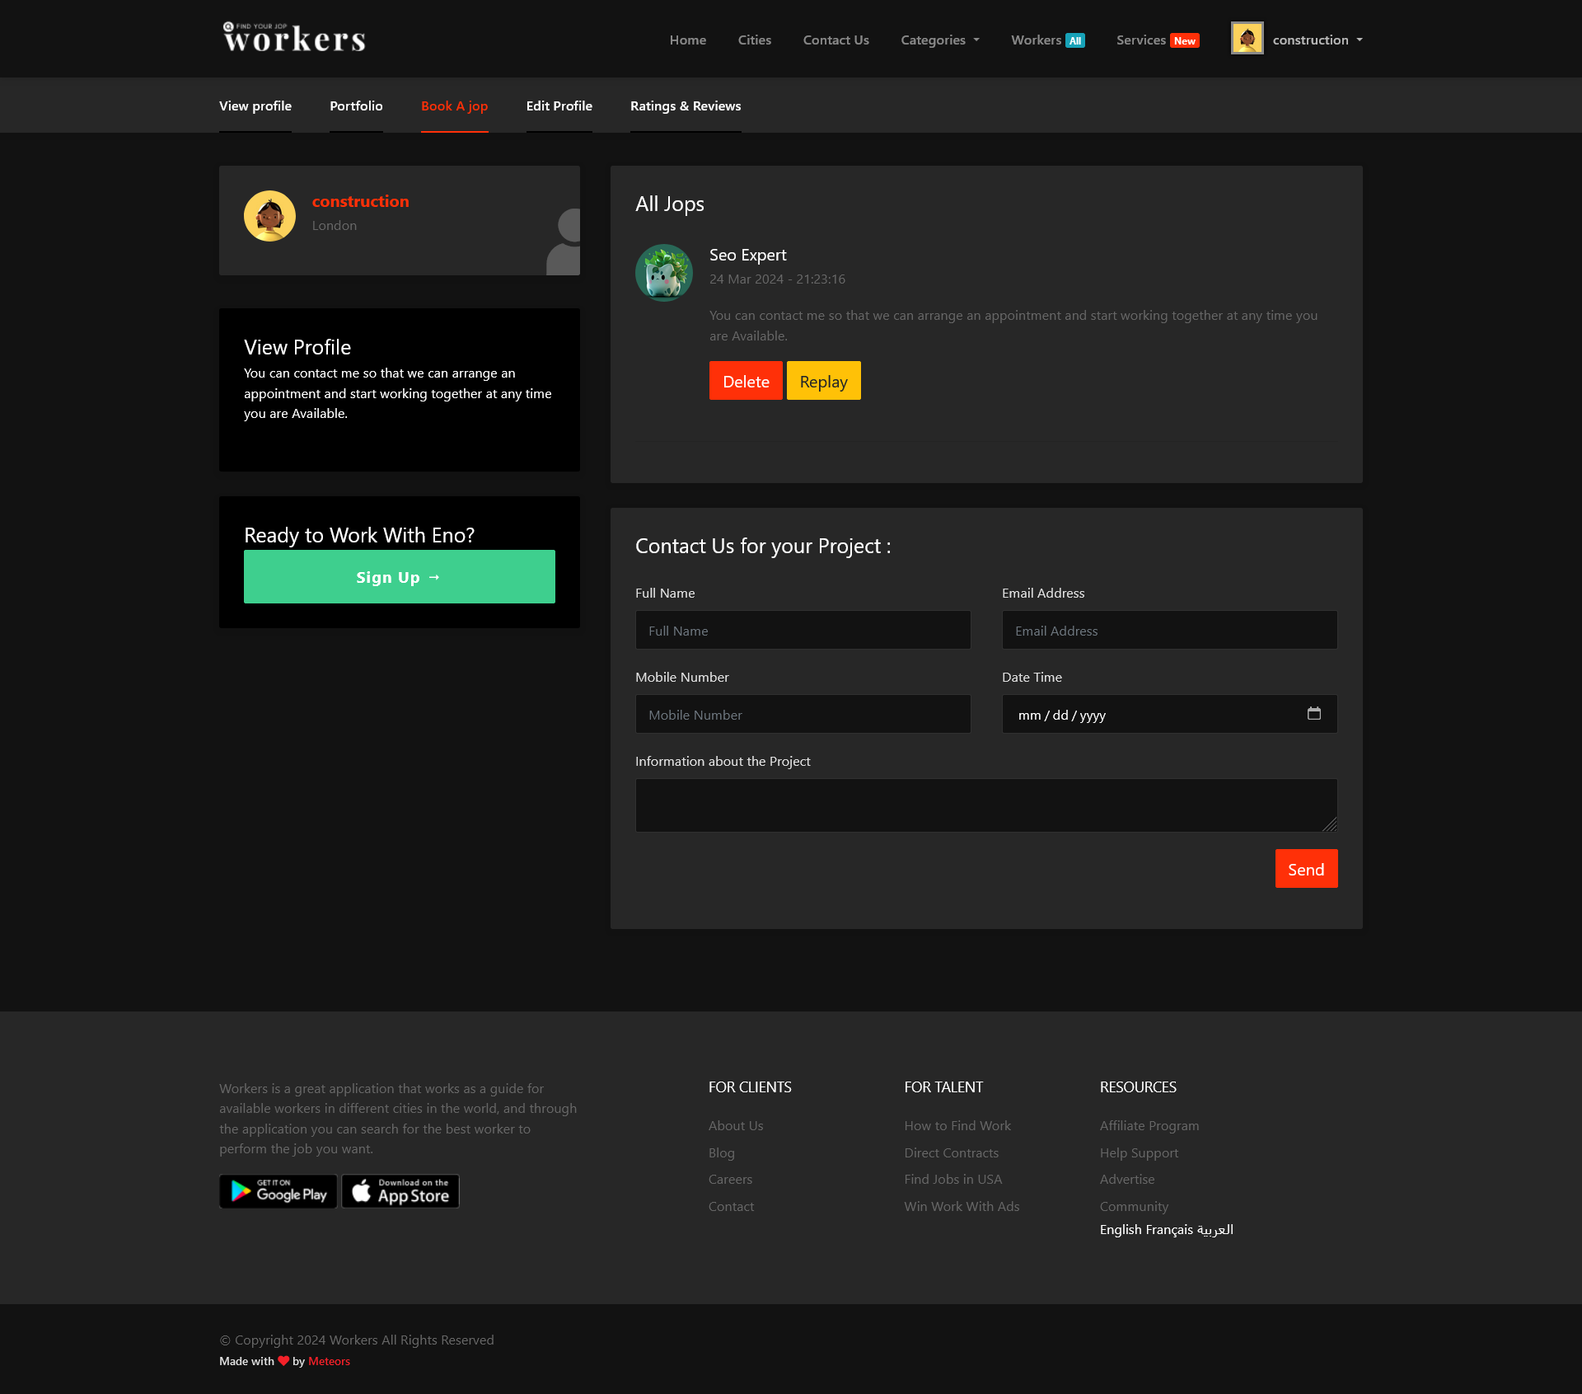The width and height of the screenshot is (1582, 1394).
Task: Open the Workers All nav link
Action: (1047, 40)
